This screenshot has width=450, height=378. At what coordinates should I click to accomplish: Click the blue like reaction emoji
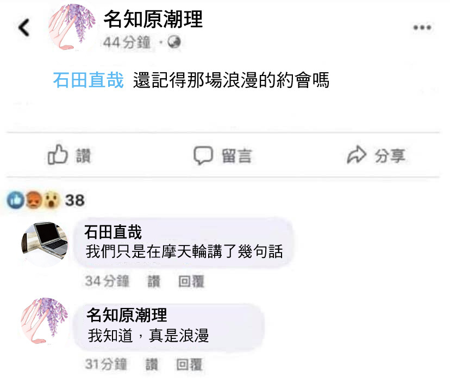coord(16,200)
